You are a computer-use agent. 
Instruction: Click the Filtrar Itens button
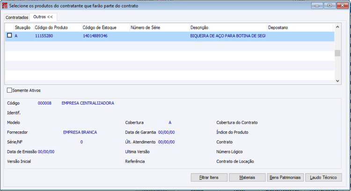pos(209,177)
